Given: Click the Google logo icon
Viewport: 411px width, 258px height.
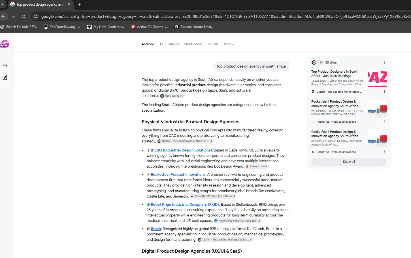Looking at the screenshot, I should 5,44.
